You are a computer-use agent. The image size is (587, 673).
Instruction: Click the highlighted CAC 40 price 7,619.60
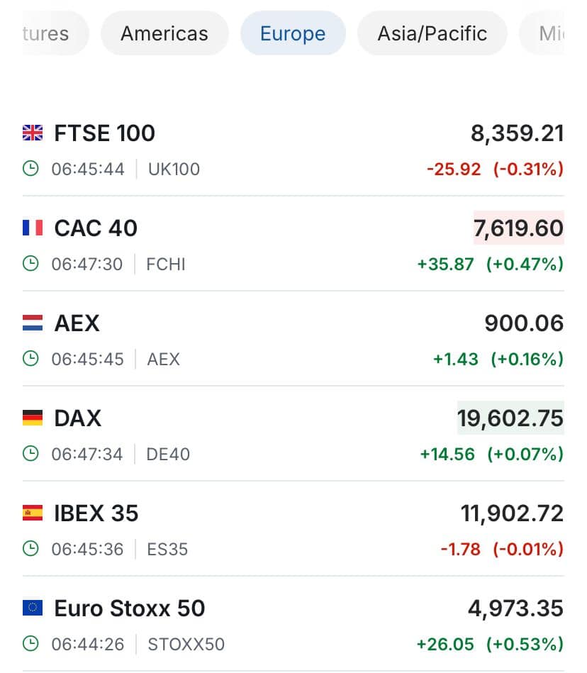518,228
